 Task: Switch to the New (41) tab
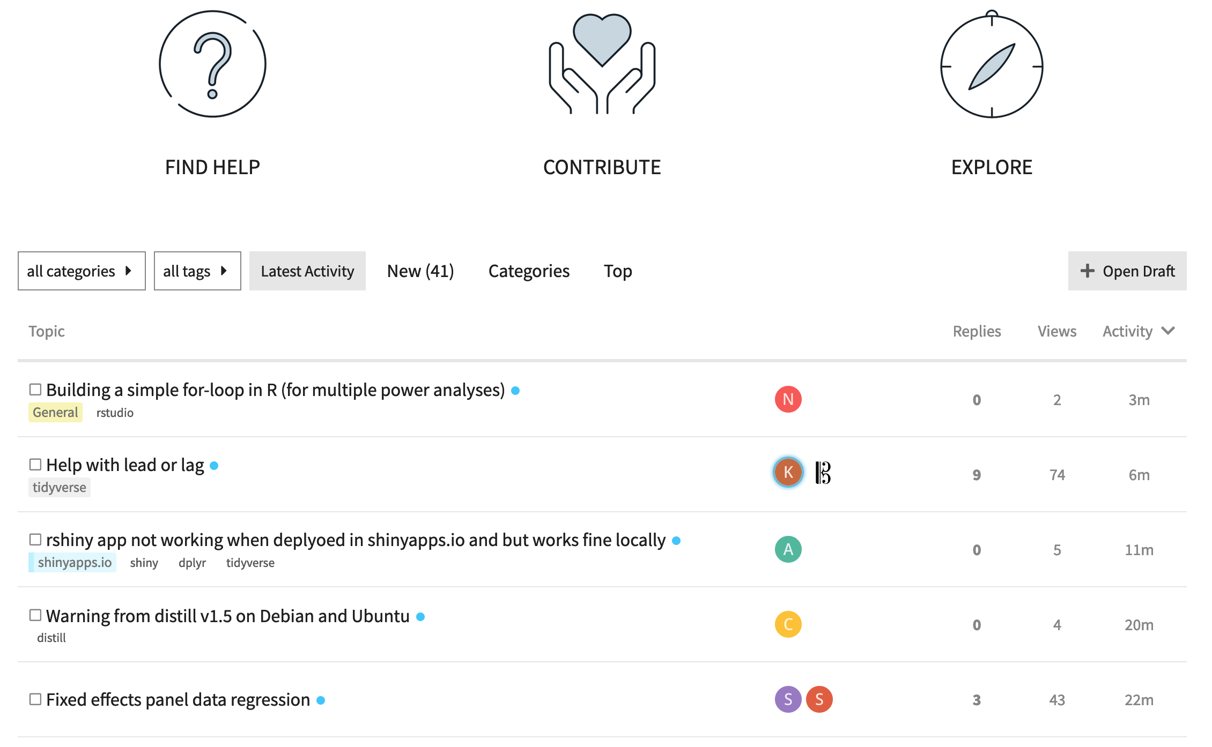pyautogui.click(x=420, y=271)
